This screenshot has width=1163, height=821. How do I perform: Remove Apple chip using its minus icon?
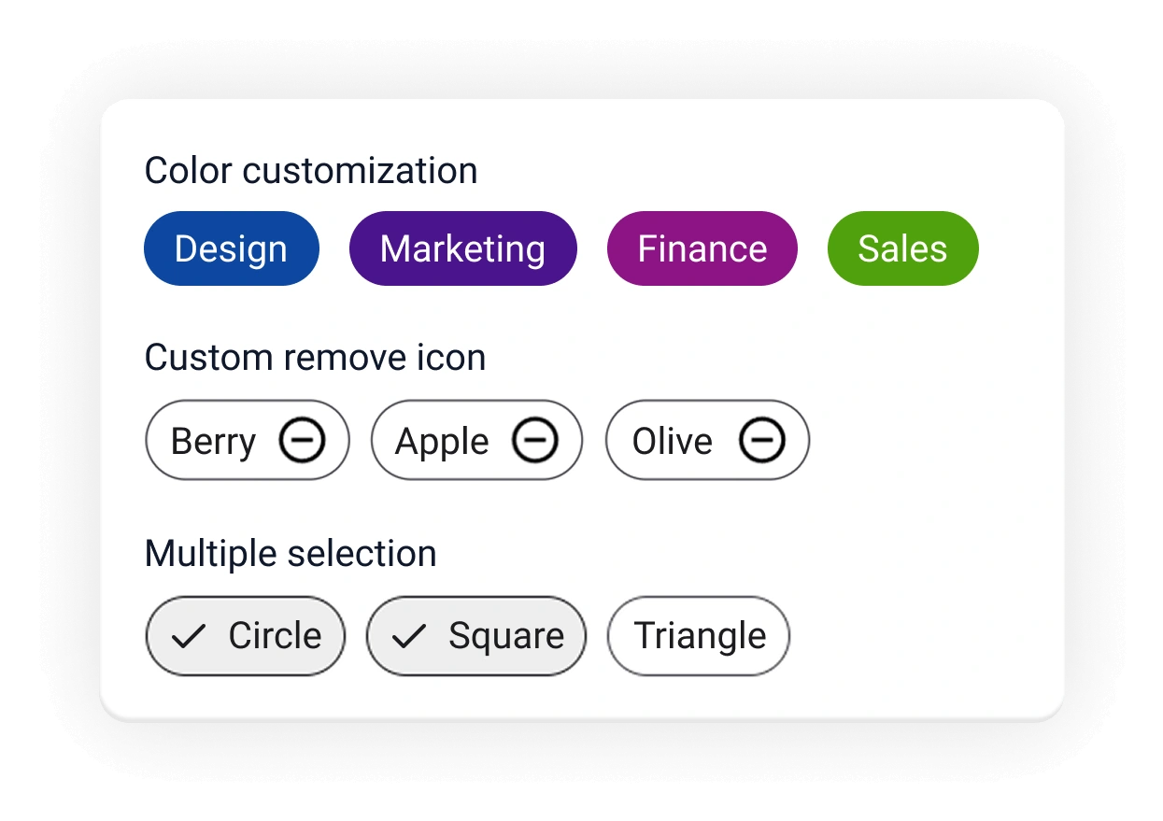point(534,441)
